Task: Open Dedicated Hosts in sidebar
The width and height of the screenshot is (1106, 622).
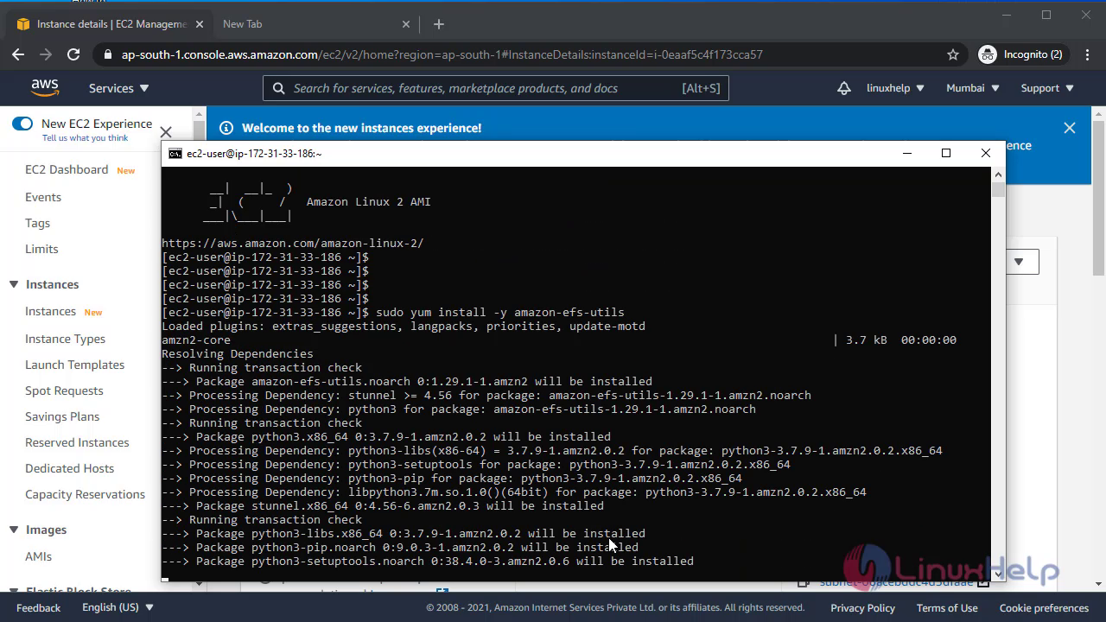Action: pos(69,468)
